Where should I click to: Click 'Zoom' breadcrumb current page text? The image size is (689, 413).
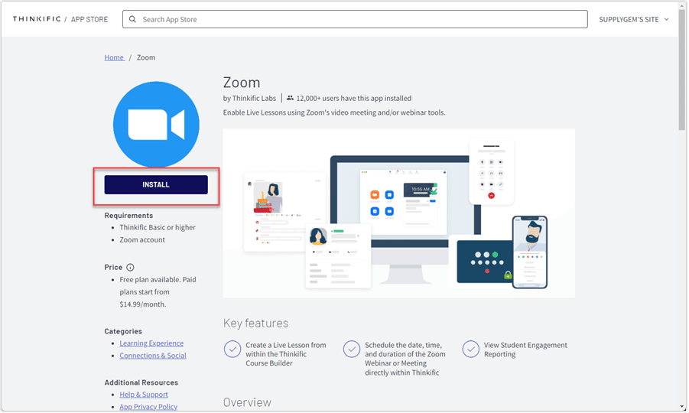pos(146,57)
